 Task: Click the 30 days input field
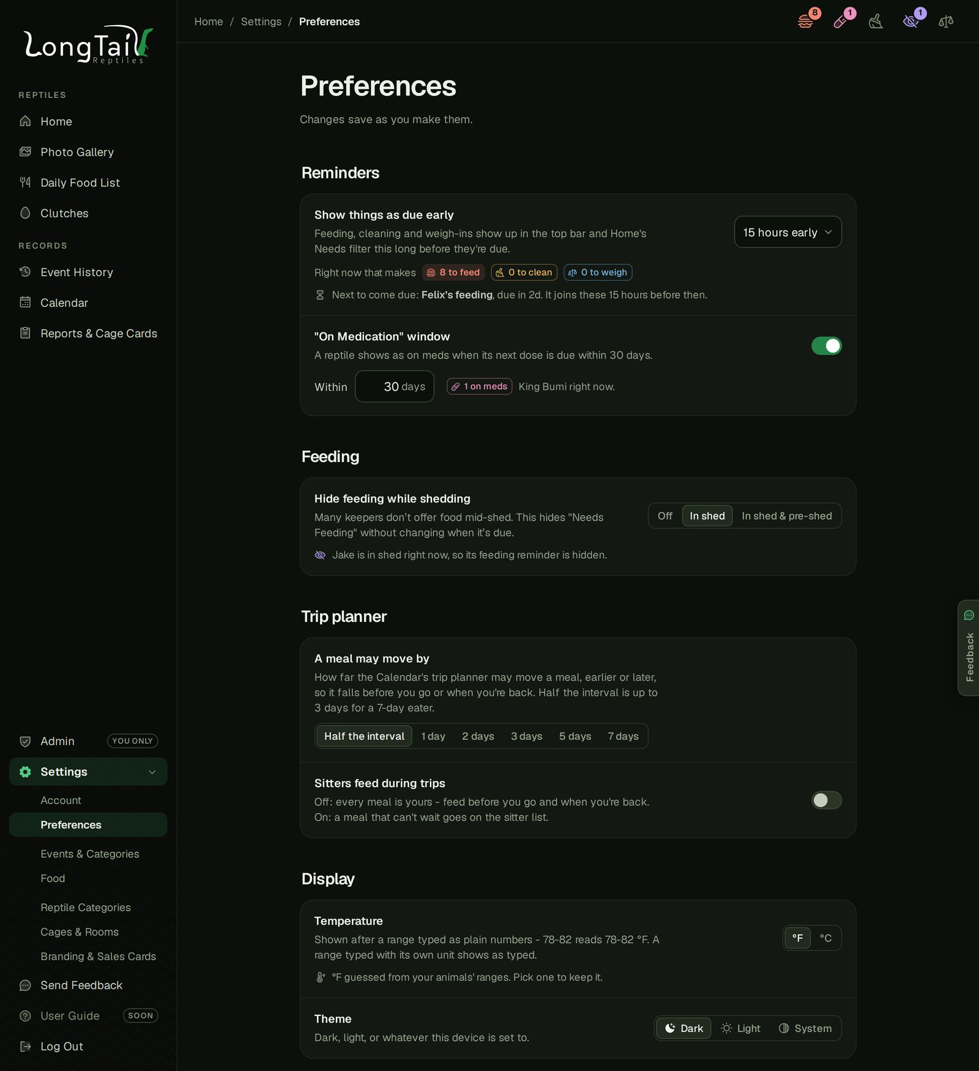pyautogui.click(x=395, y=386)
